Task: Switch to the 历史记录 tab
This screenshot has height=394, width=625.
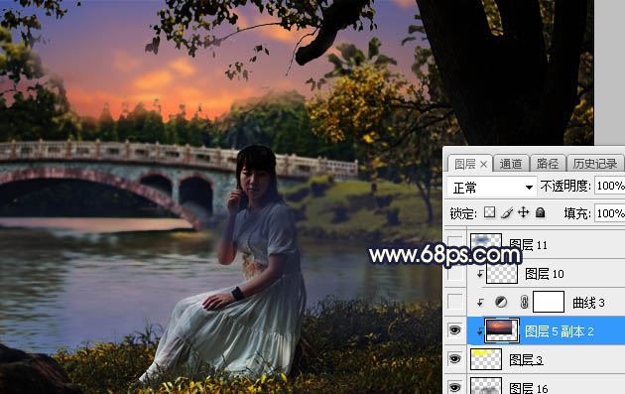Action: click(595, 164)
